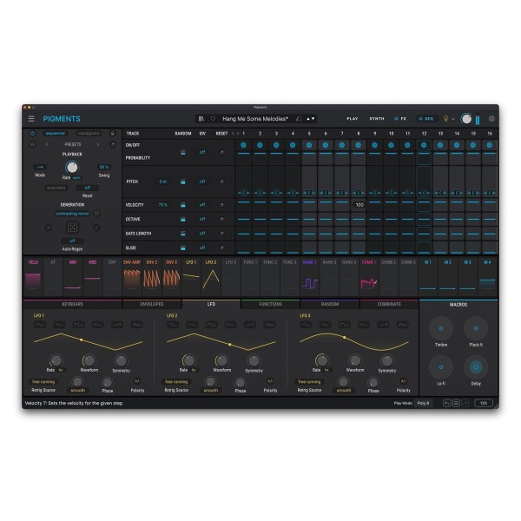Open the Pitch row Div dropdown

[202, 181]
